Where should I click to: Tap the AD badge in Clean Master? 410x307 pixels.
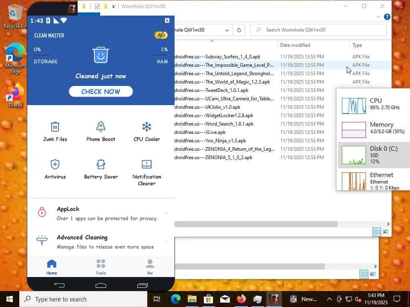point(161,35)
